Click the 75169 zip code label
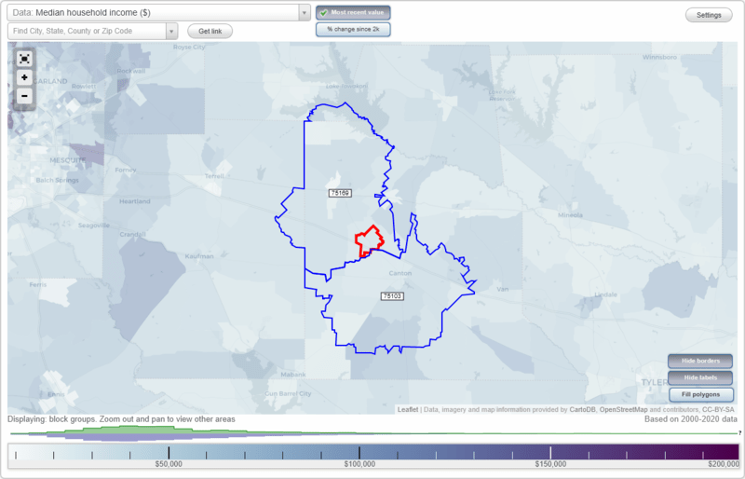This screenshot has width=745, height=479. pyautogui.click(x=340, y=193)
